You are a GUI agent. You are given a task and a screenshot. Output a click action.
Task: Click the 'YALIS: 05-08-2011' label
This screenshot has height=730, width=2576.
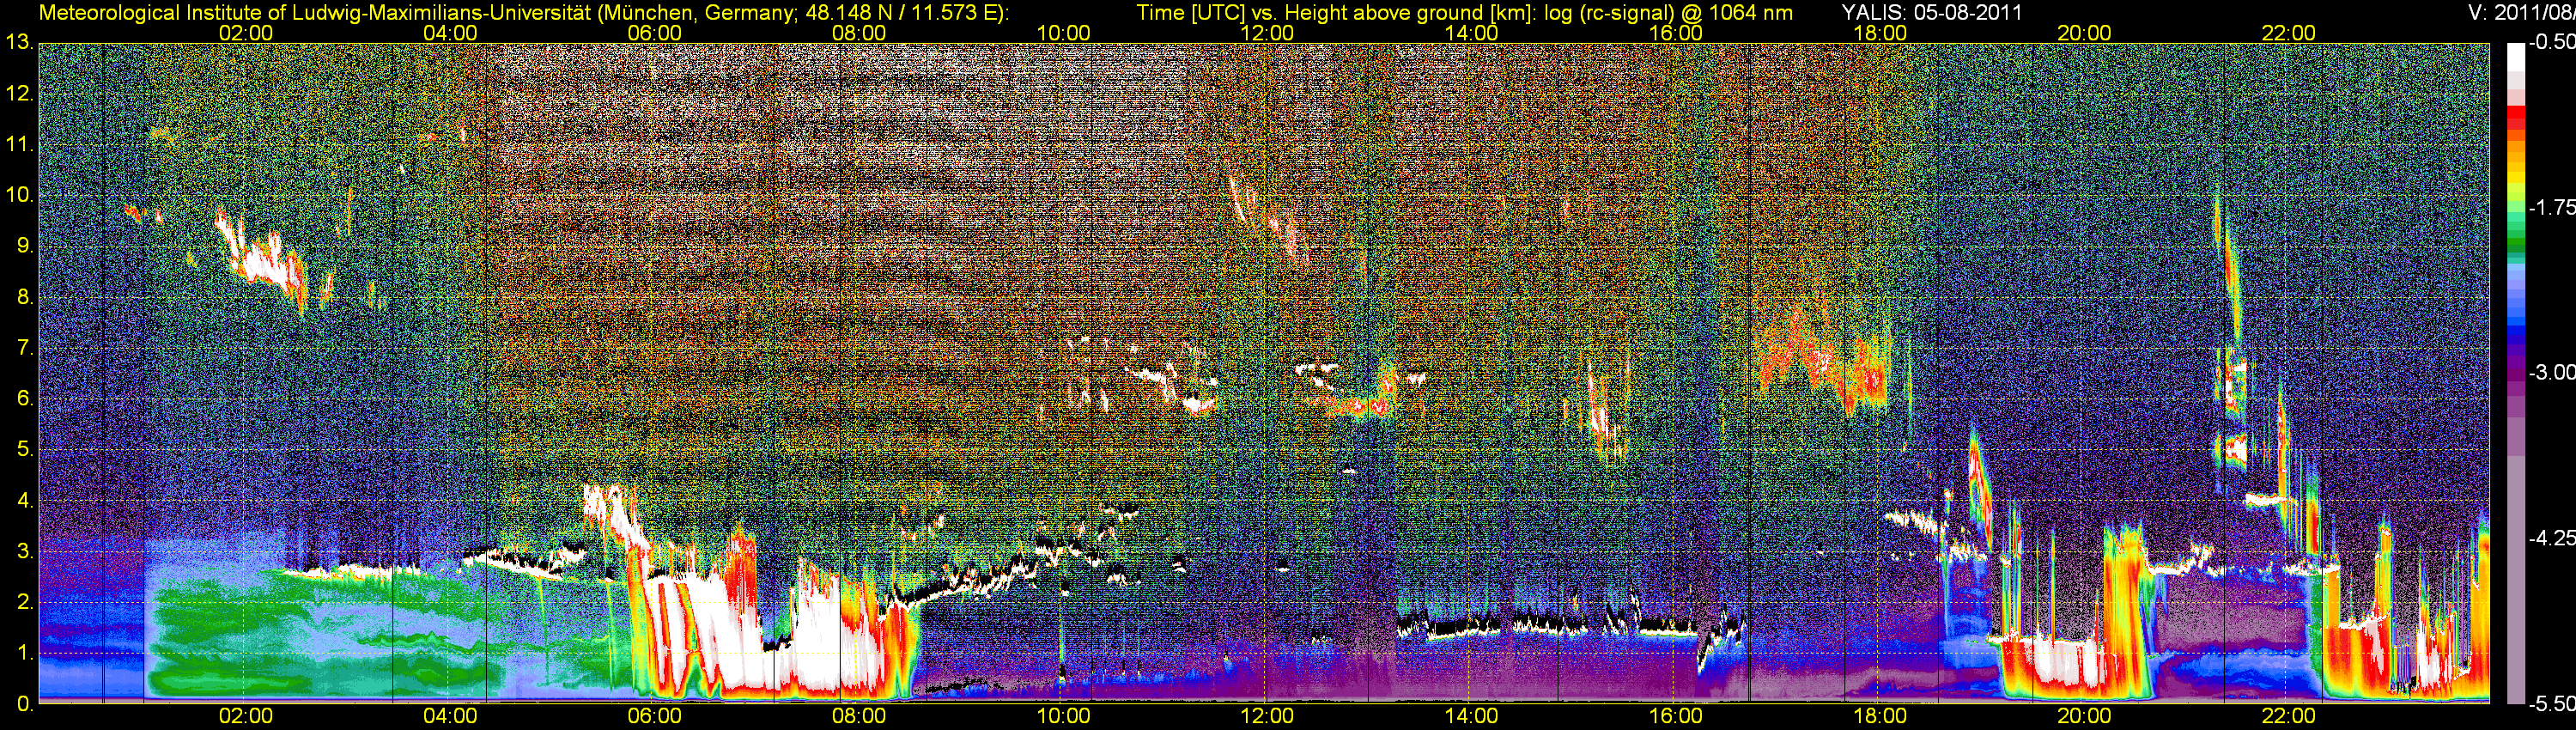pyautogui.click(x=1932, y=13)
